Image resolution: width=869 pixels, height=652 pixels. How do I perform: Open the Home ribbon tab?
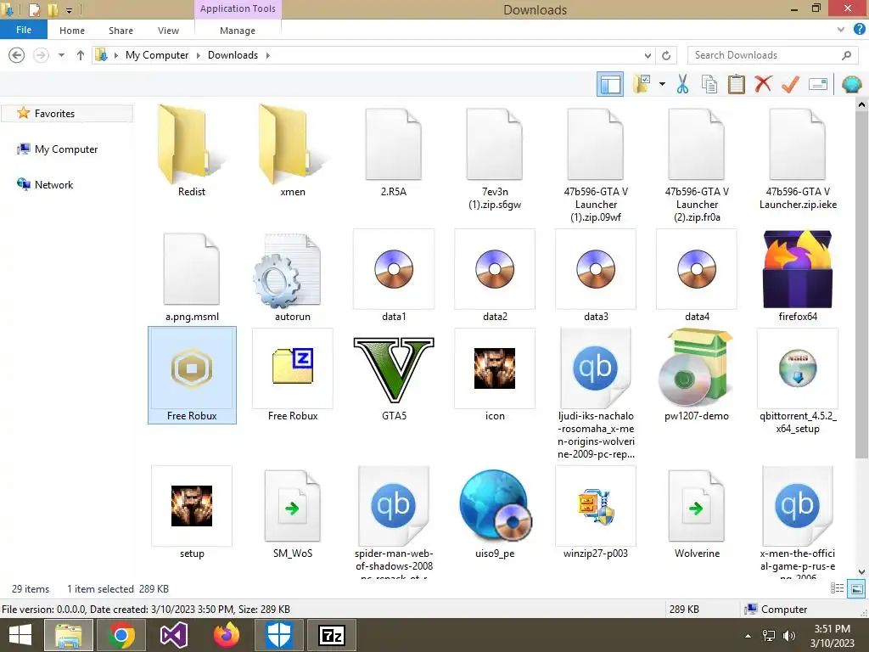(72, 31)
